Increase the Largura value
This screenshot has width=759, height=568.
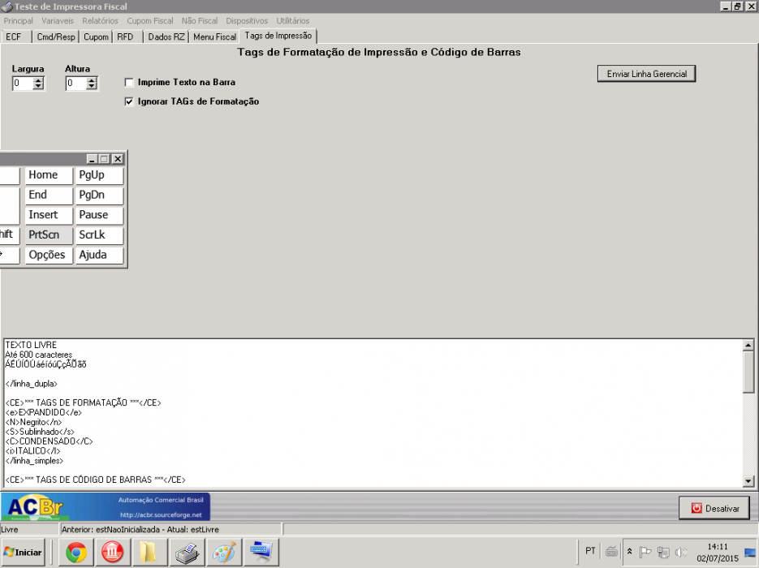pyautogui.click(x=38, y=80)
